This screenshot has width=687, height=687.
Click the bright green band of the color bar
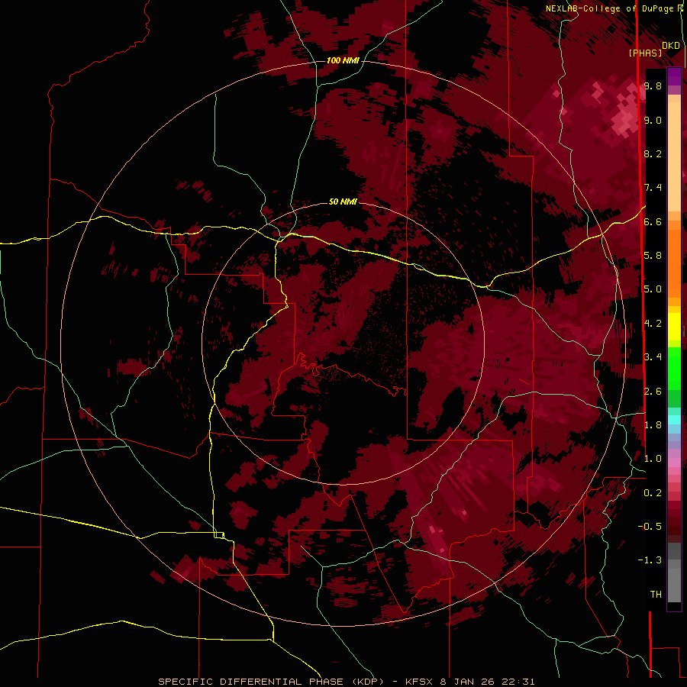coord(674,367)
